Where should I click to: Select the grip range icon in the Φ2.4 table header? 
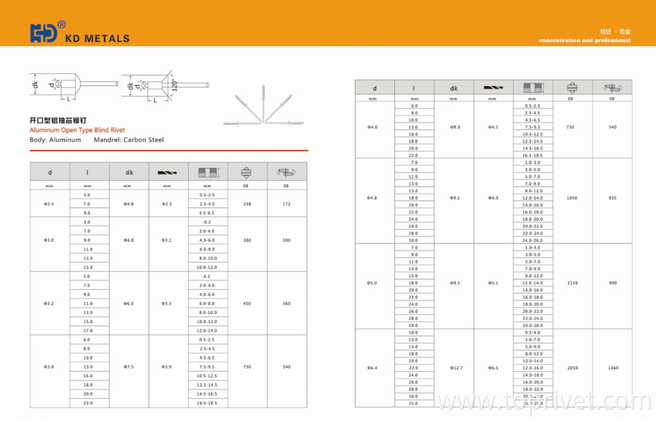208,172
